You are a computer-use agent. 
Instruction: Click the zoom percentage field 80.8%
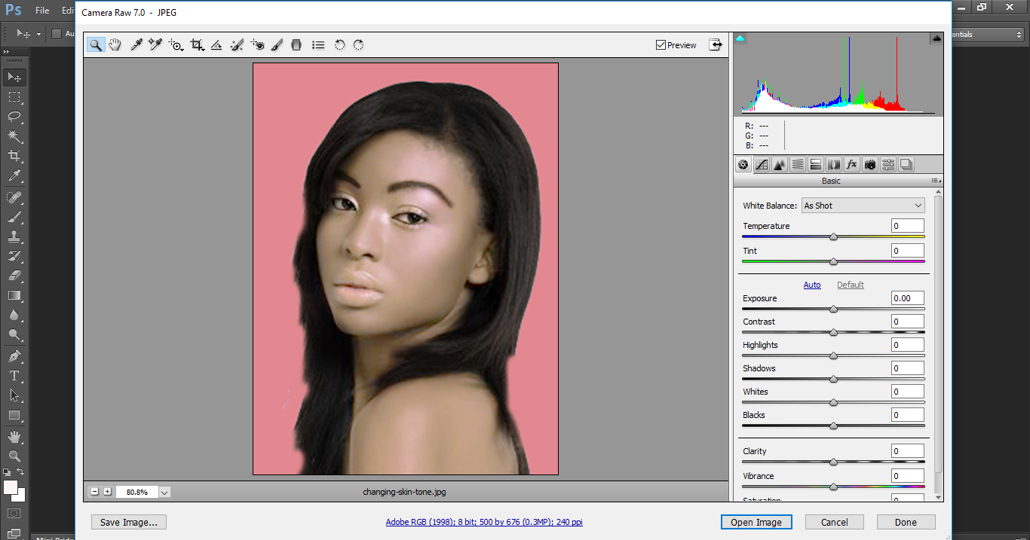136,492
